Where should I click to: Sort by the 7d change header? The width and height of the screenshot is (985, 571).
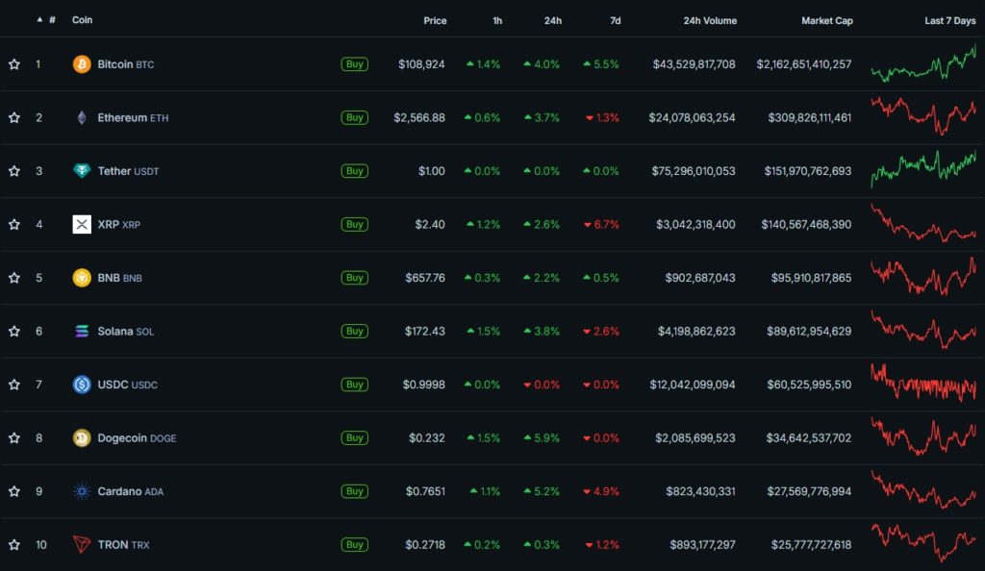point(613,21)
